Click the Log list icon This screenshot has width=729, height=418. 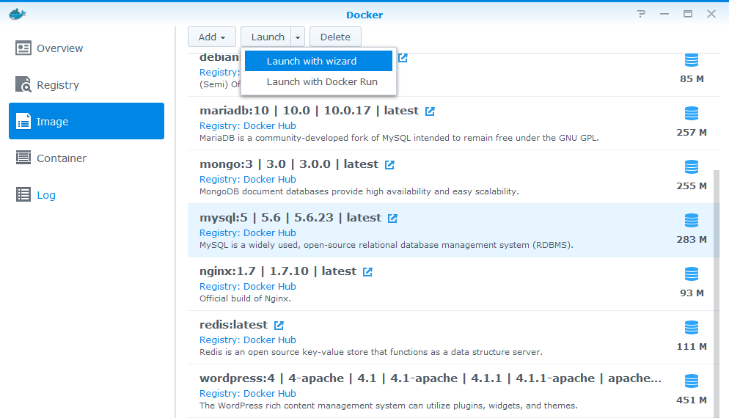[23, 194]
